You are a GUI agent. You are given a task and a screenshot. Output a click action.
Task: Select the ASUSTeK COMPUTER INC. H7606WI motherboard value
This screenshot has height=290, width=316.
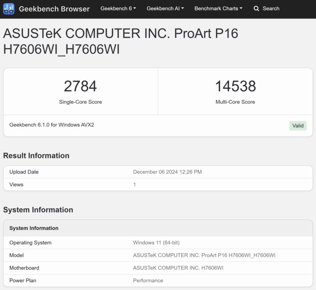pyautogui.click(x=178, y=268)
